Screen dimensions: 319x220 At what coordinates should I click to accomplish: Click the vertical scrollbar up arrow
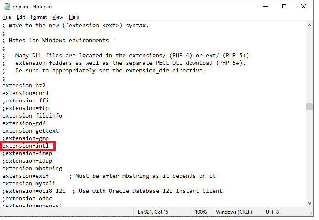coord(309,26)
